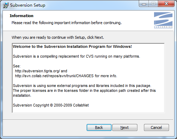Click the Subversion Setup title text
The image size is (177, 139).
pos(27,5)
